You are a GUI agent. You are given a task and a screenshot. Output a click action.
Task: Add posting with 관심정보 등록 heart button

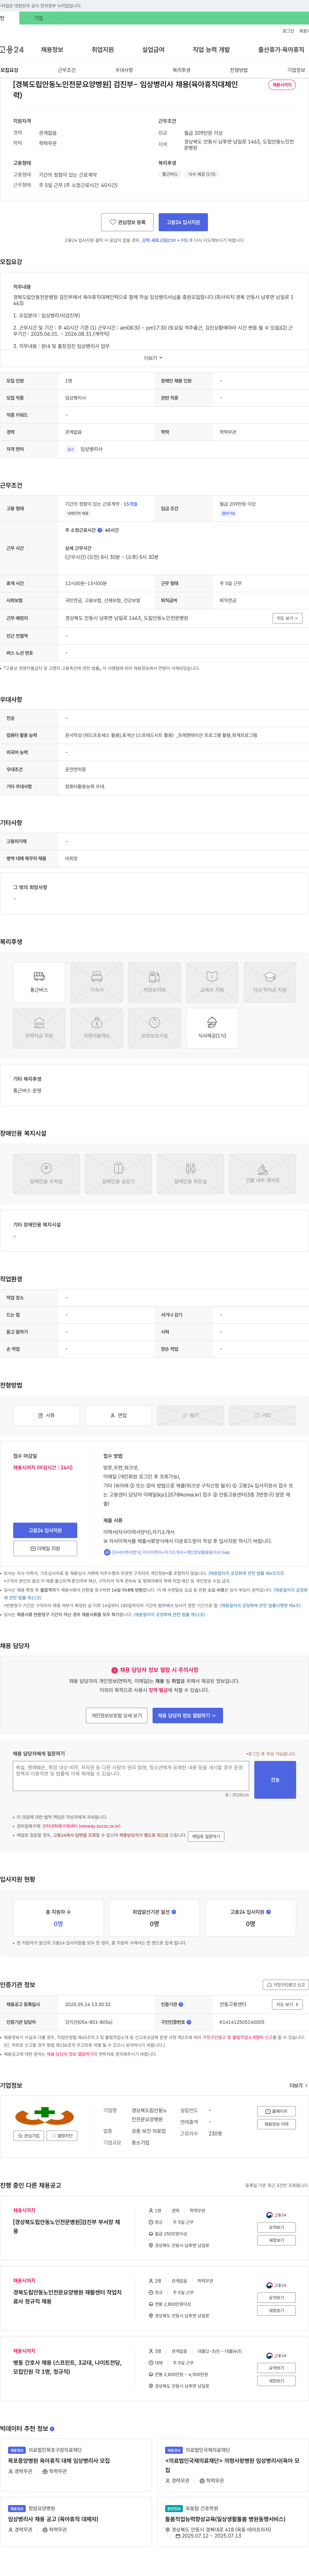tap(127, 222)
